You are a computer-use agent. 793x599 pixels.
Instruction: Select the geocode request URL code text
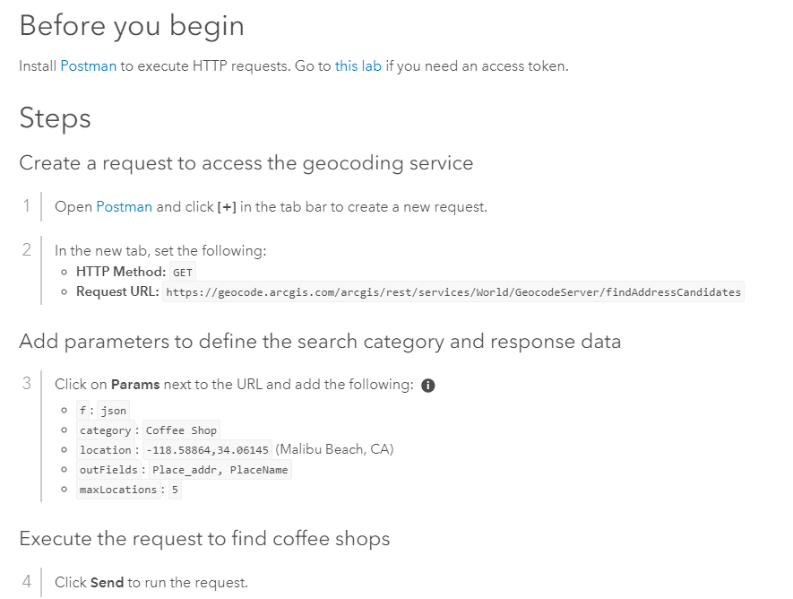[453, 292]
